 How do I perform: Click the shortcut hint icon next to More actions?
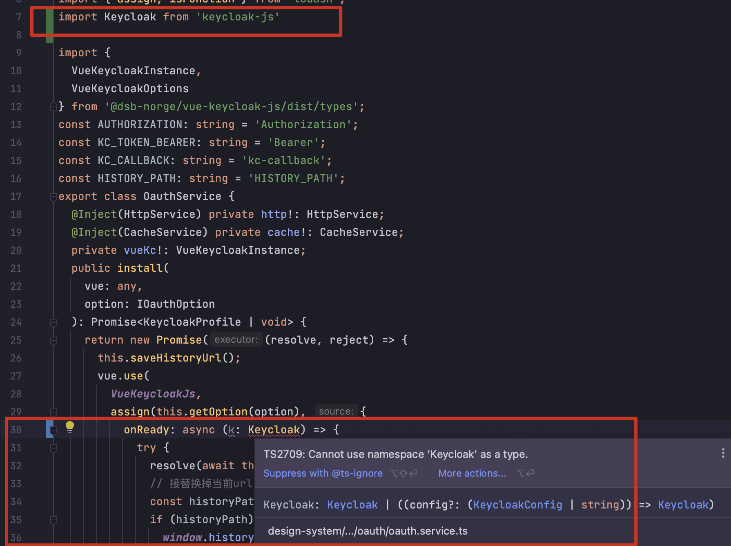[x=526, y=473]
